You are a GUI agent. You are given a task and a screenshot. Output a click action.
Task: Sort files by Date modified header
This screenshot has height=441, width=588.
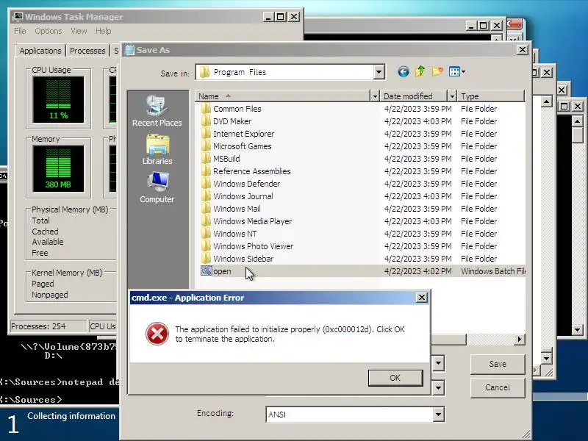[414, 96]
